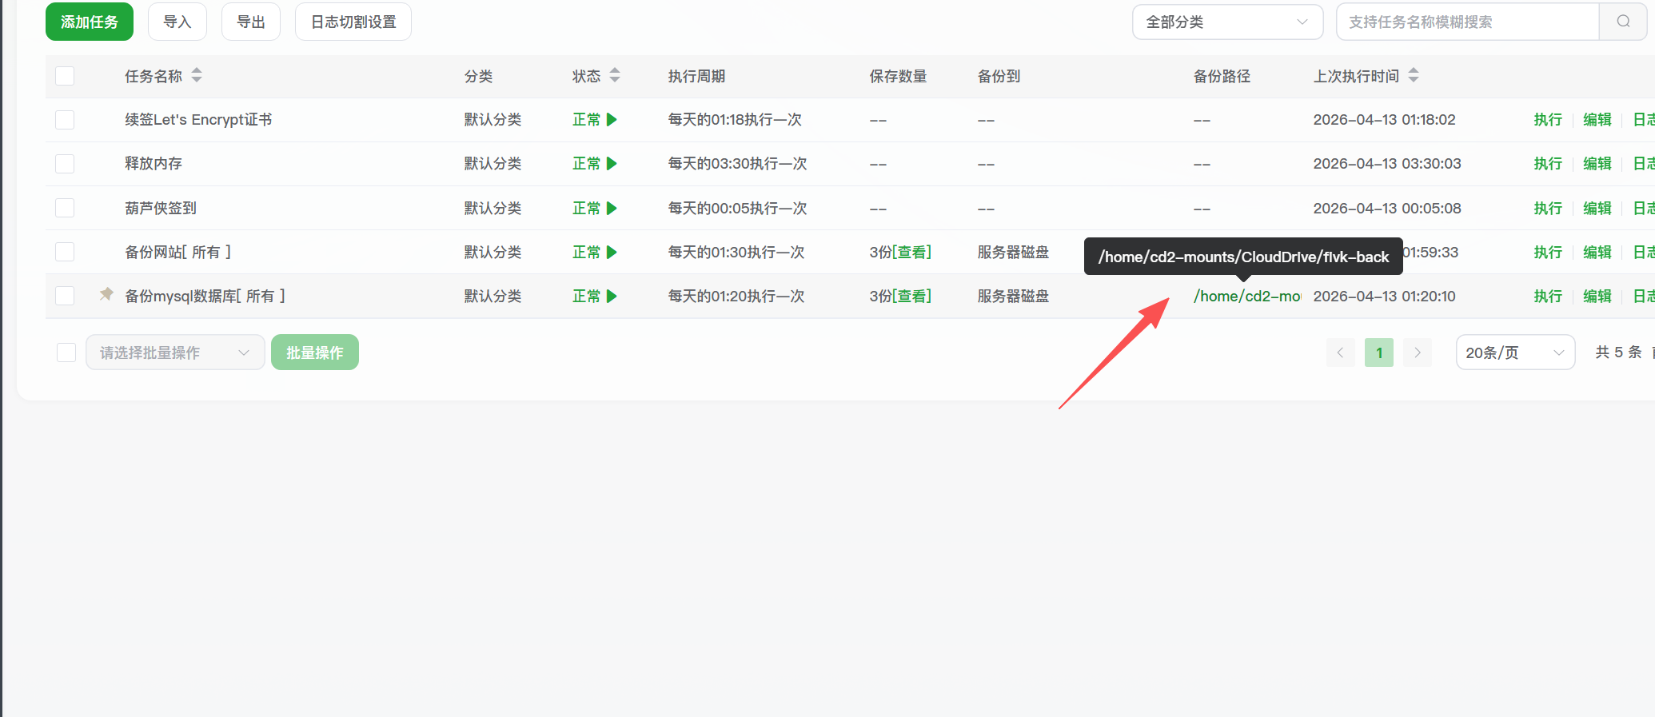Check the select-all header checkbox
The image size is (1655, 717).
65,76
